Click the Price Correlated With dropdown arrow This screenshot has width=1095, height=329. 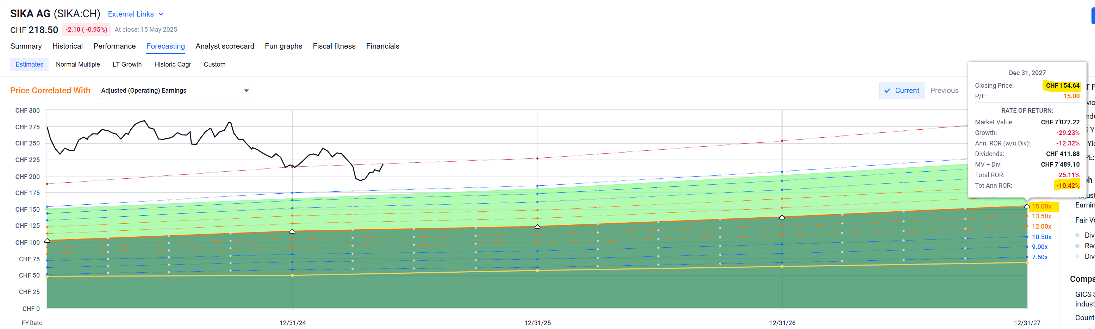[247, 91]
